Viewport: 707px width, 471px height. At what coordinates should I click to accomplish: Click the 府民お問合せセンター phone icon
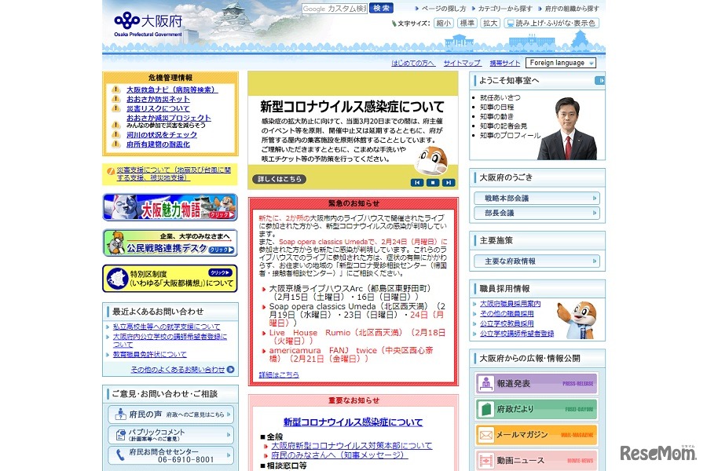[x=119, y=454]
